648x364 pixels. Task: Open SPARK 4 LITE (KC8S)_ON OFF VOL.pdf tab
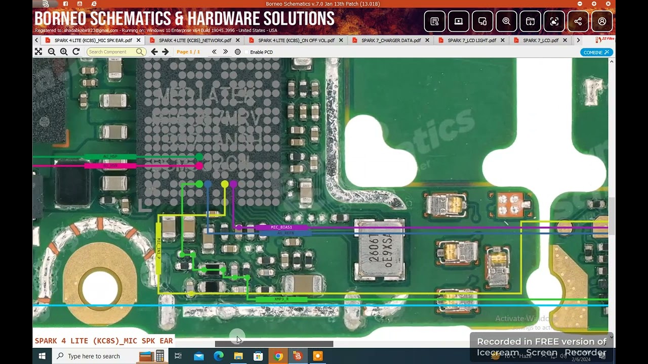(297, 40)
